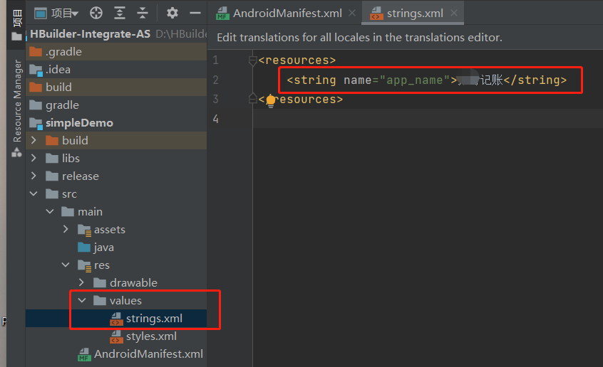The image size is (603, 367).
Task: Click the yellow lightbulb intention icon
Action: (x=270, y=100)
